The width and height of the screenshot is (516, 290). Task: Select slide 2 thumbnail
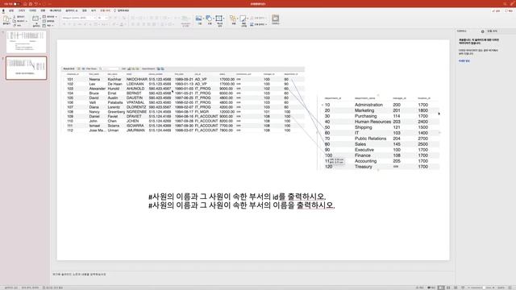pyautogui.click(x=26, y=68)
